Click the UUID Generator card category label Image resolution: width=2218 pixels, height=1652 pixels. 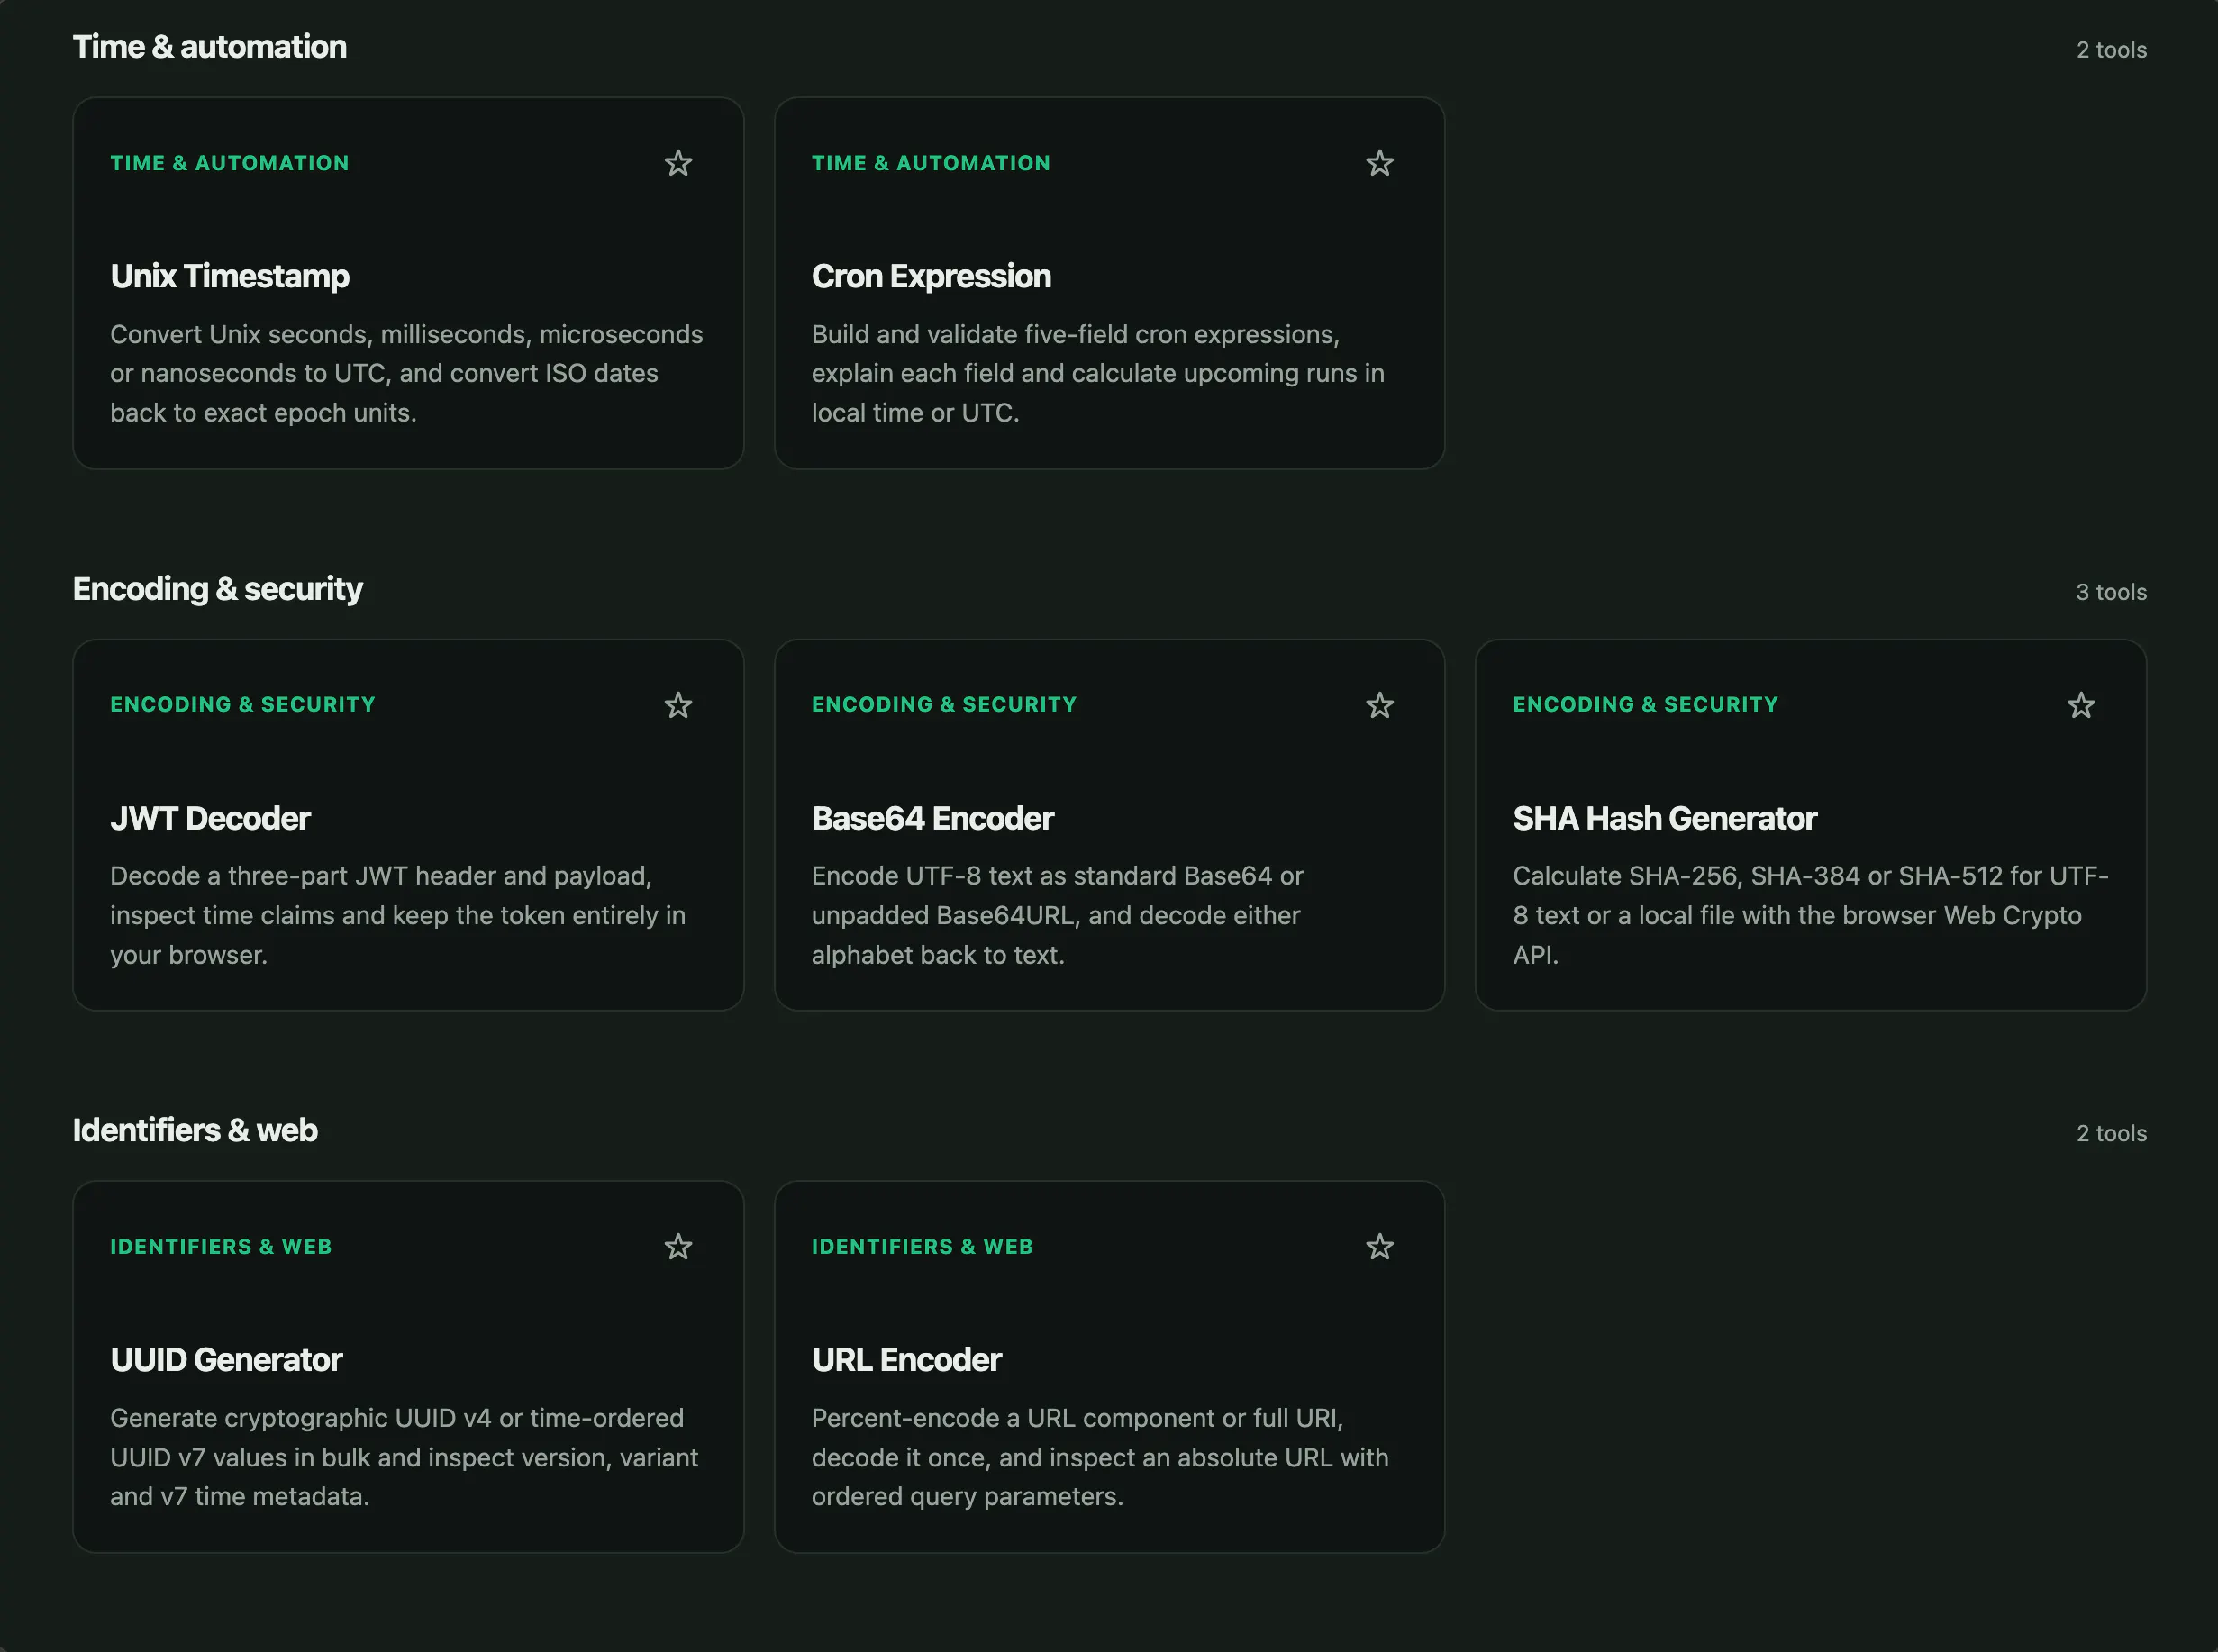(x=221, y=1247)
